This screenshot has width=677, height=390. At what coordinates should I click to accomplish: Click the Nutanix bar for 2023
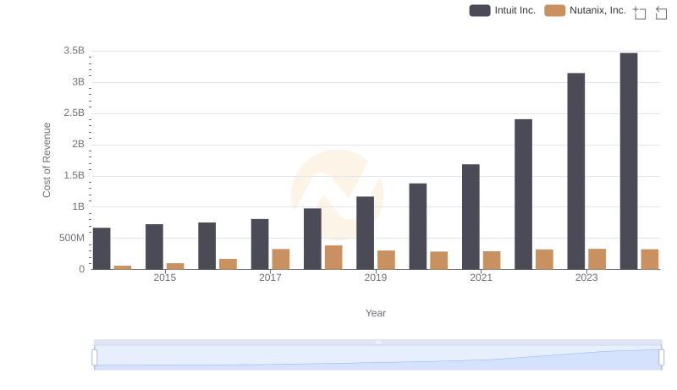click(597, 259)
